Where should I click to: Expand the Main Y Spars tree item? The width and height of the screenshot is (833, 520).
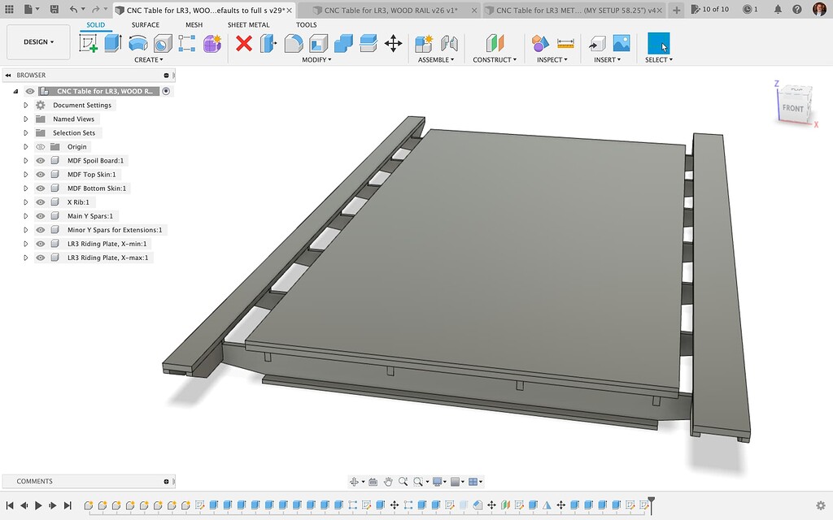tap(25, 215)
